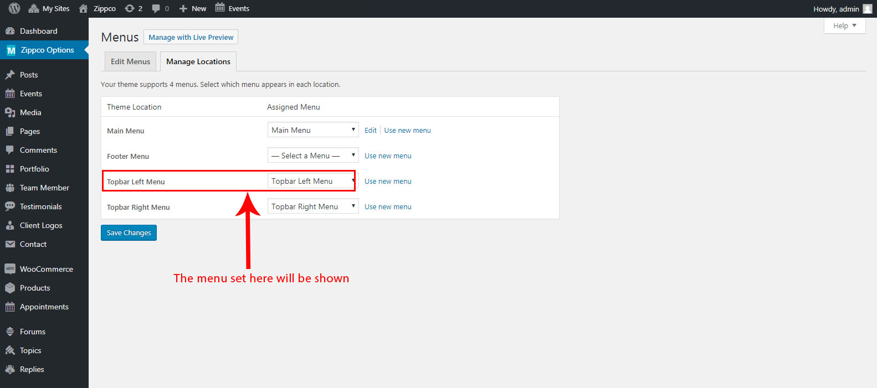Viewport: 877px width, 388px height.
Task: Click the Comments bubble sidebar icon
Action: (x=10, y=150)
